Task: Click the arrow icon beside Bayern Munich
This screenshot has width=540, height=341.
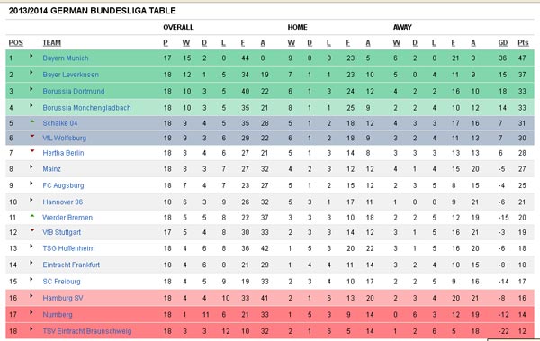Action: point(31,56)
